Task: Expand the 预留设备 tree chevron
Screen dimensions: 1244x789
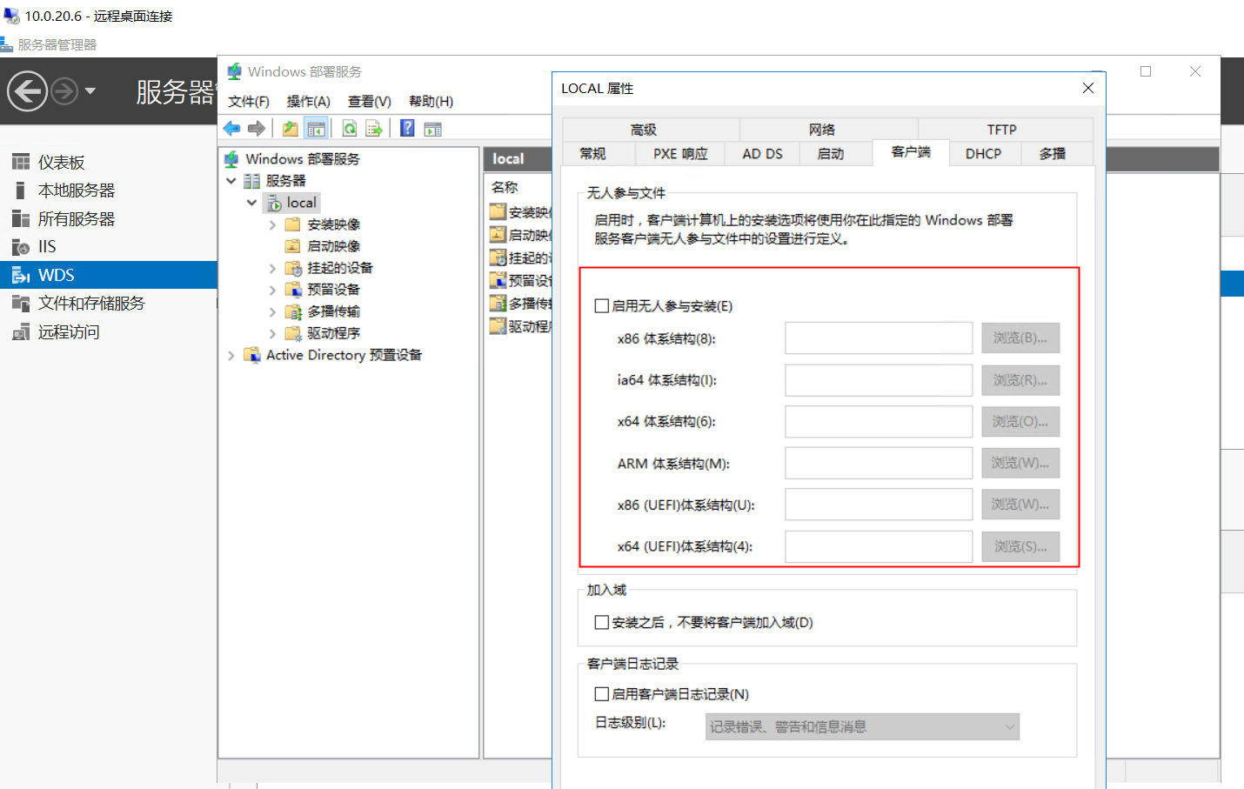Action: 272,290
